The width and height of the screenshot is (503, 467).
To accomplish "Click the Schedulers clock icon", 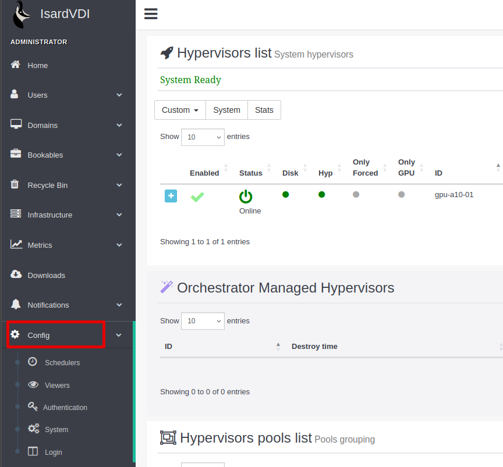I will pyautogui.click(x=33, y=362).
